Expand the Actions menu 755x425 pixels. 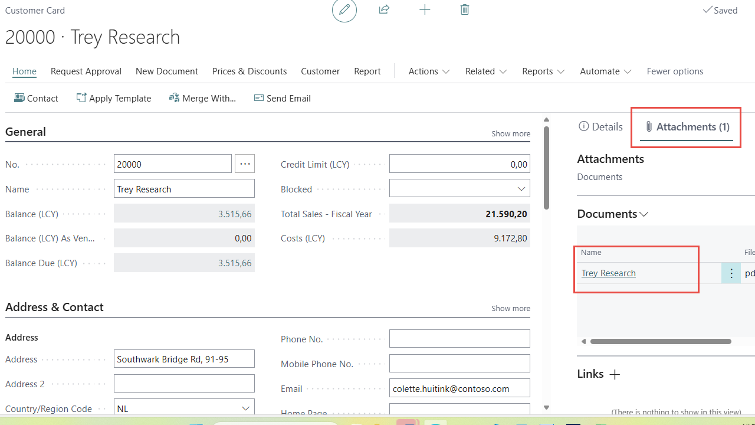pos(429,71)
